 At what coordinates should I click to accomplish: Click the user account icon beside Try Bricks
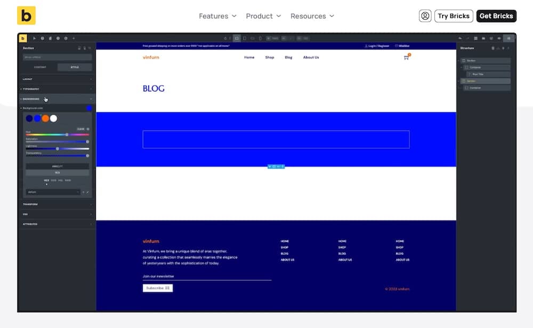(425, 16)
